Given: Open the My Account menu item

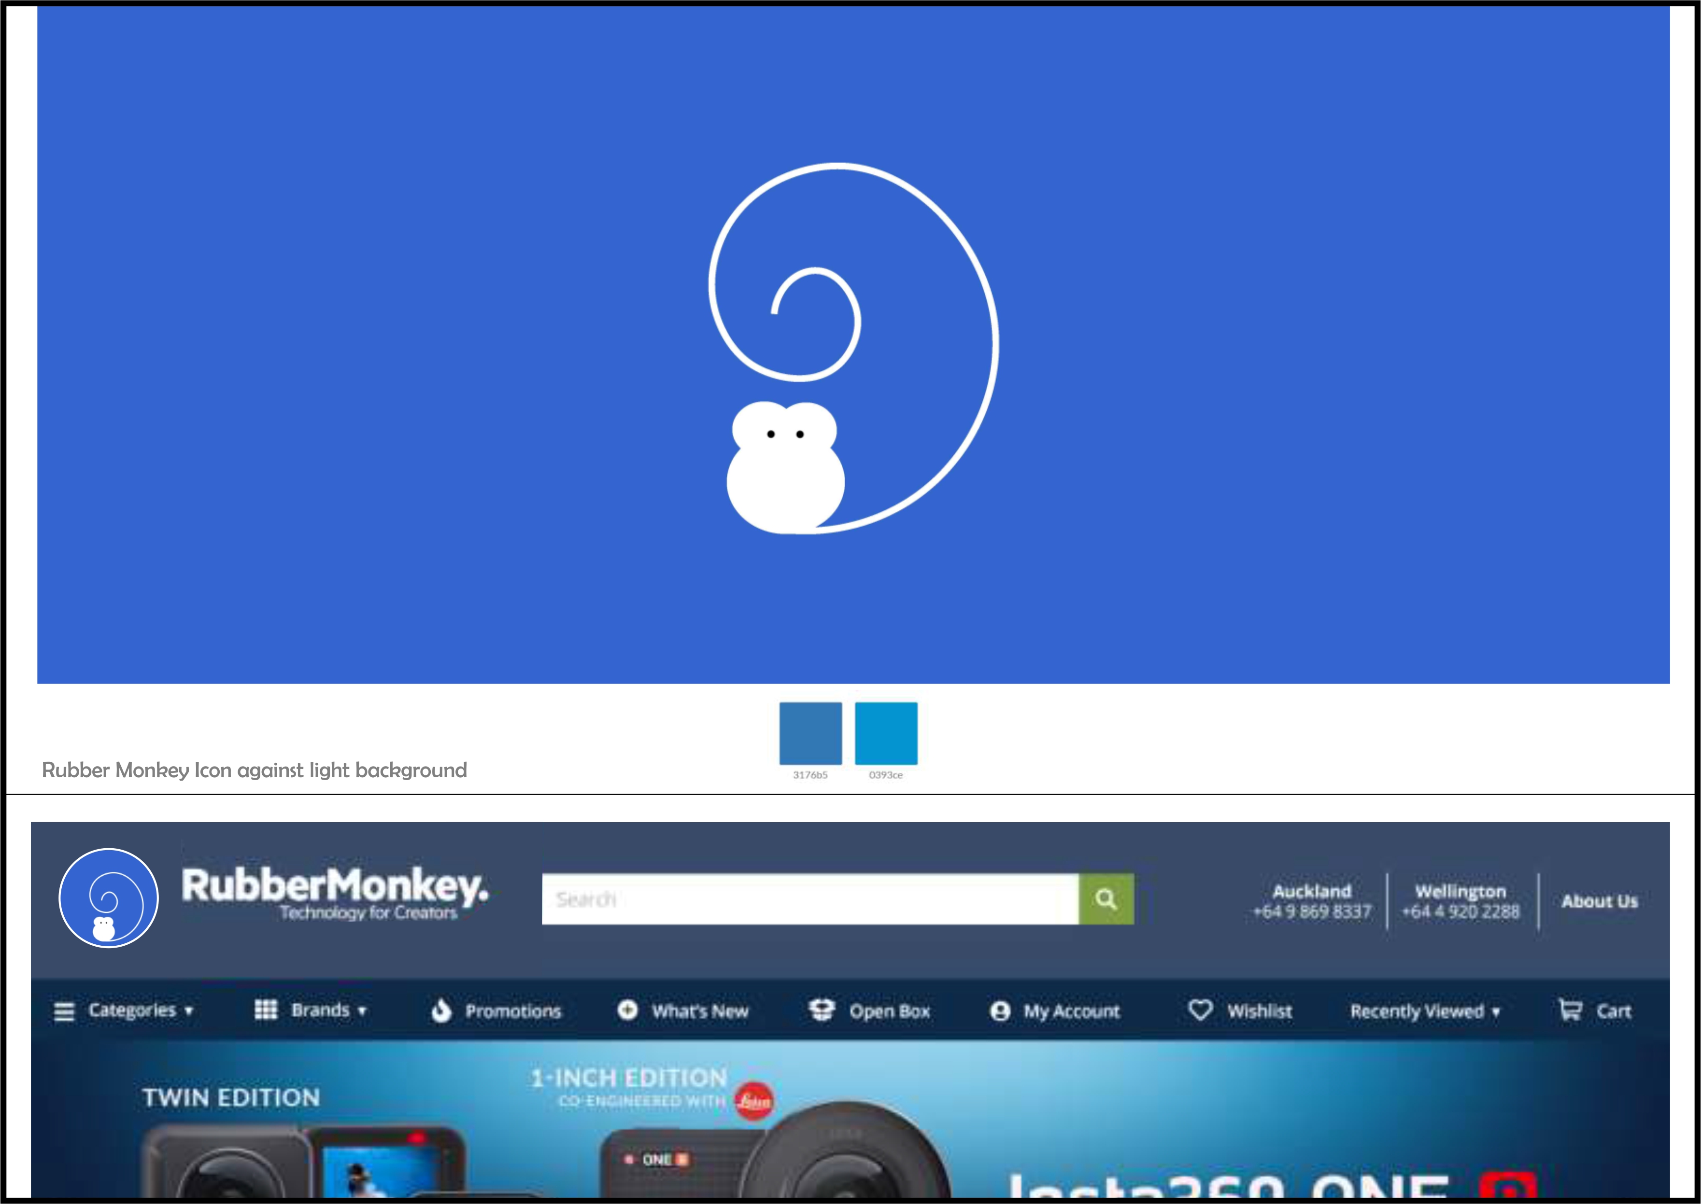Looking at the screenshot, I should [1072, 1011].
